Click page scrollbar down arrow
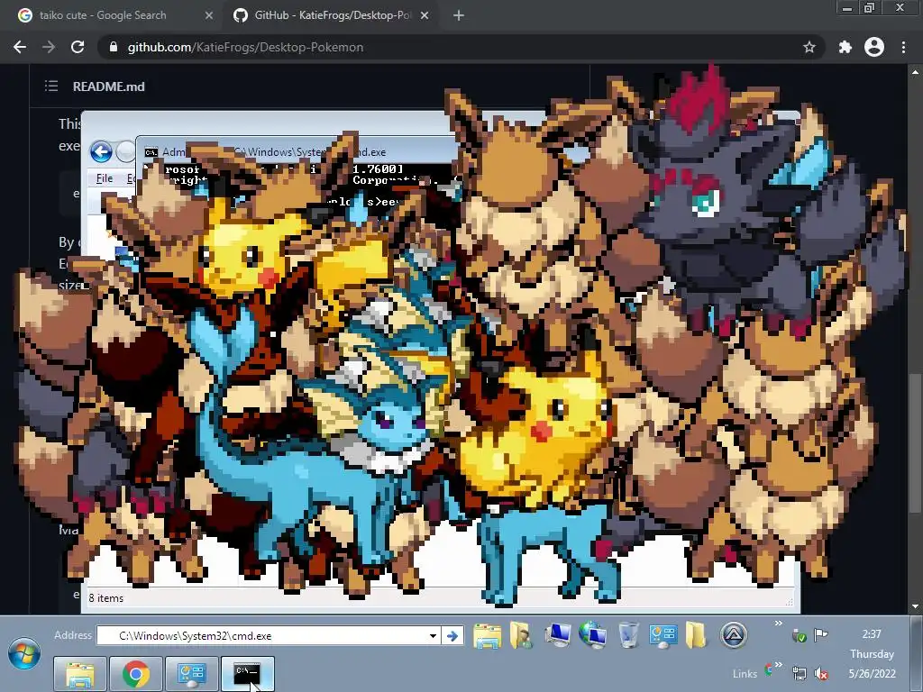 click(x=915, y=606)
